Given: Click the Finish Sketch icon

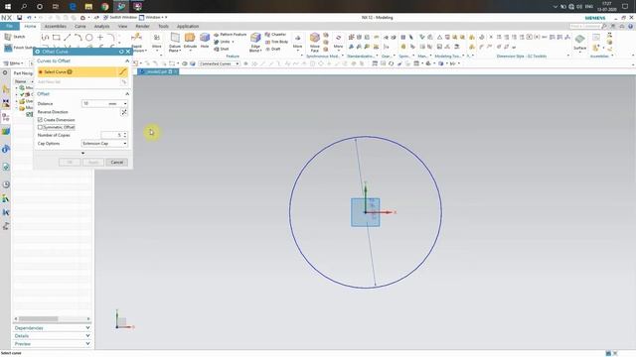Looking at the screenshot, I should pyautogui.click(x=8, y=48).
